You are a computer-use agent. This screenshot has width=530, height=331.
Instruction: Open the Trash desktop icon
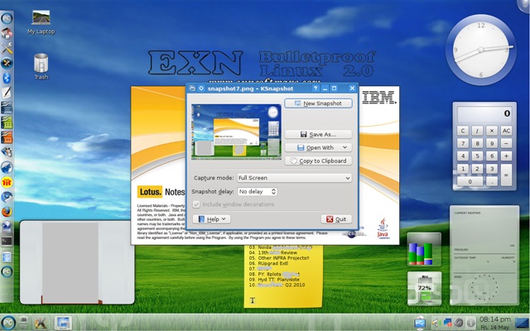pyautogui.click(x=41, y=66)
